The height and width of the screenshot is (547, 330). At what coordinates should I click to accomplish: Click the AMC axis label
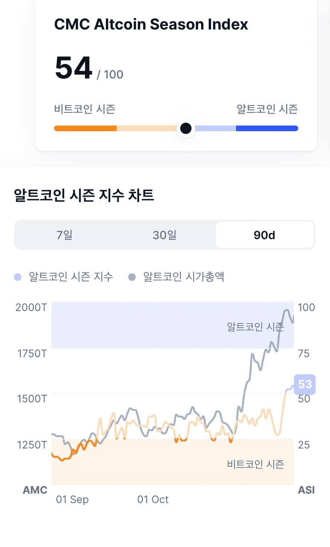[x=35, y=490]
